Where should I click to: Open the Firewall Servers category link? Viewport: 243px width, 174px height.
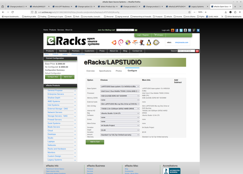[x=55, y=120]
